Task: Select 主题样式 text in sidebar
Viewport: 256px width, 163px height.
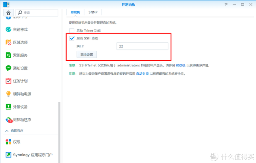Action: click(x=20, y=29)
